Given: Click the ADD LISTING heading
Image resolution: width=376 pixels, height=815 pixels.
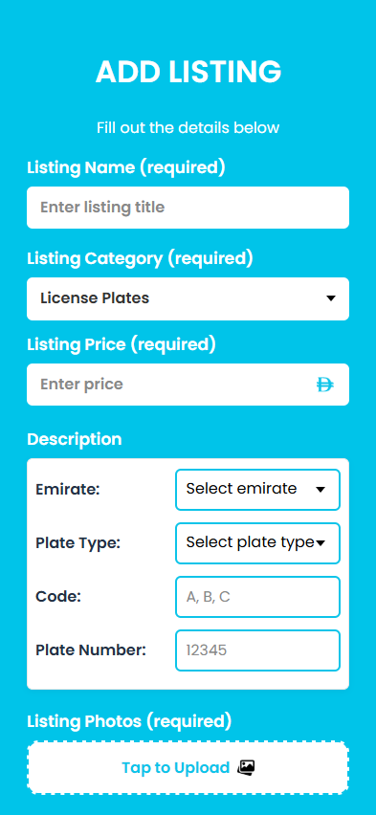Looking at the screenshot, I should [x=188, y=72].
